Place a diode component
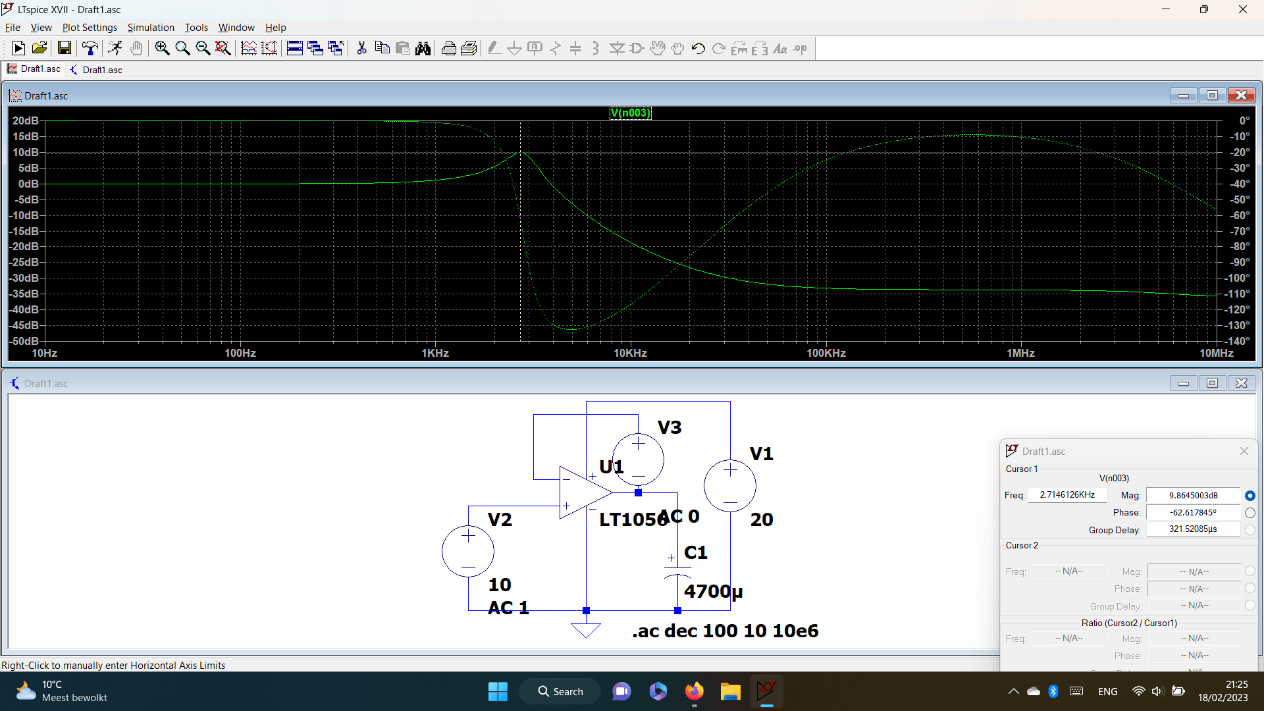The height and width of the screenshot is (711, 1264). (617, 48)
